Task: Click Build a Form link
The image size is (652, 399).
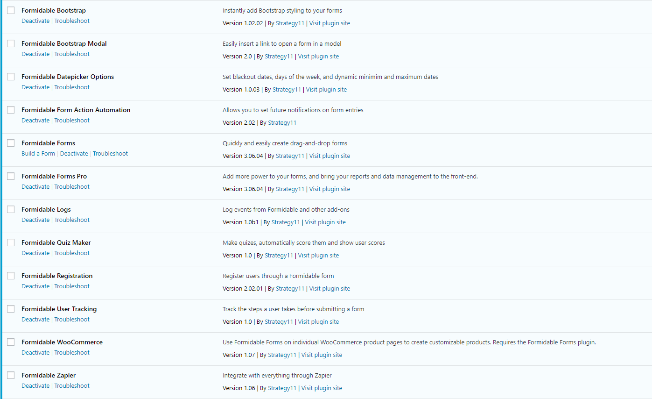Action: click(x=38, y=154)
